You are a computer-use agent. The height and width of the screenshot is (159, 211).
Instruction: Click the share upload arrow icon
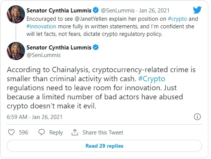click(x=75, y=132)
